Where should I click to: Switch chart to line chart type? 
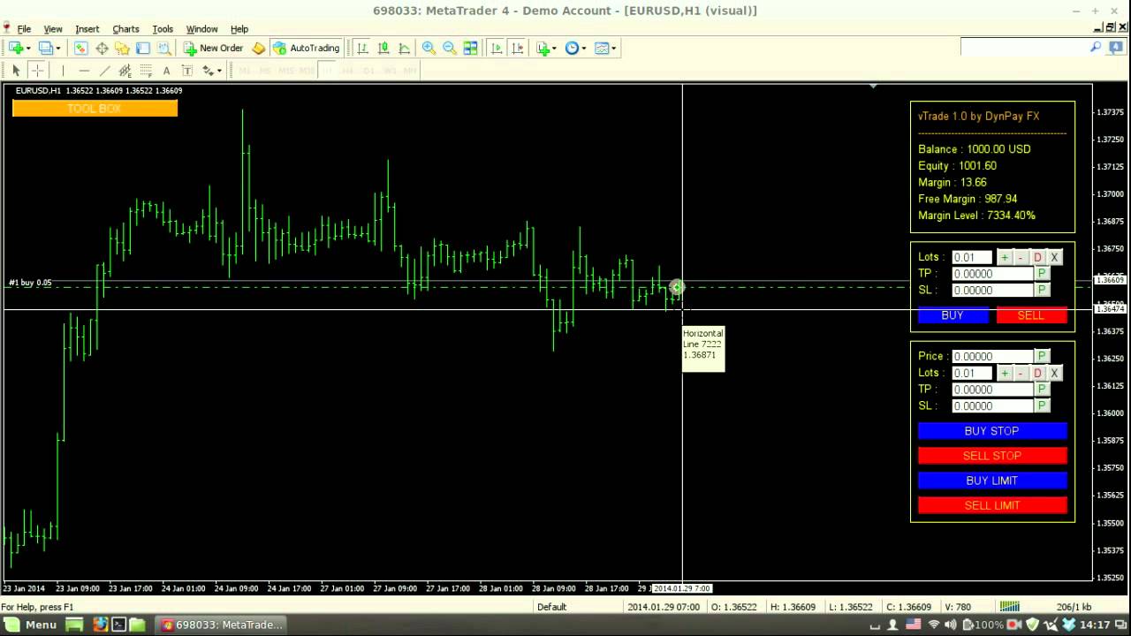pos(404,48)
